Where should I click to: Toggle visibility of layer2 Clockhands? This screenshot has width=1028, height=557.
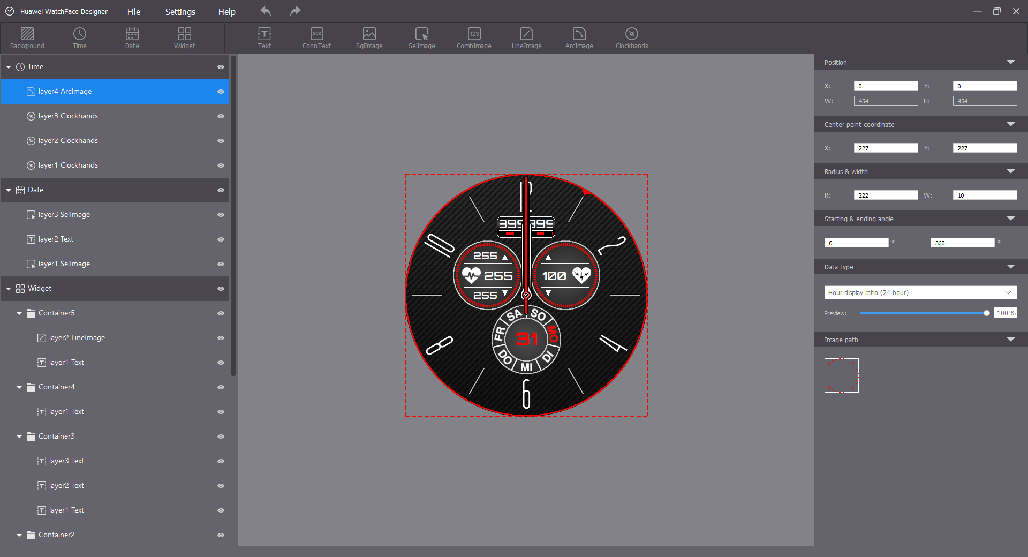pos(221,141)
